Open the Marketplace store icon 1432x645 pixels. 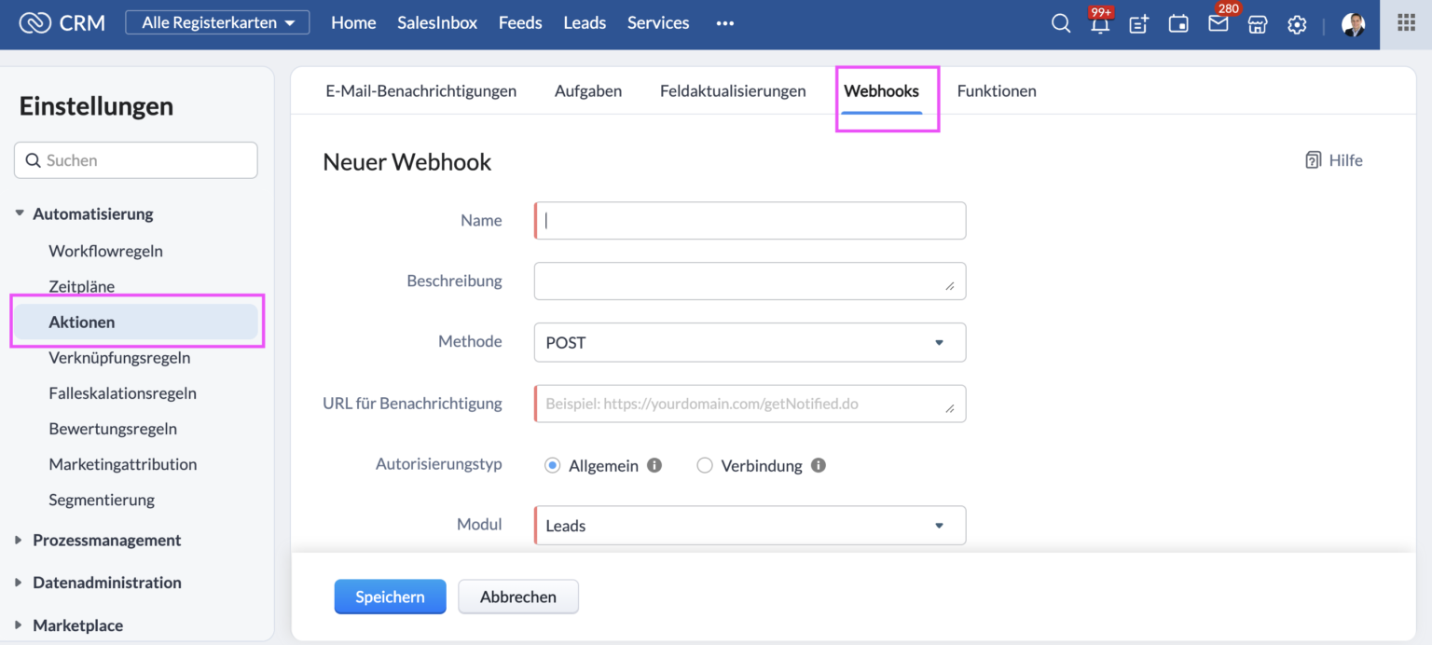[x=1257, y=25]
